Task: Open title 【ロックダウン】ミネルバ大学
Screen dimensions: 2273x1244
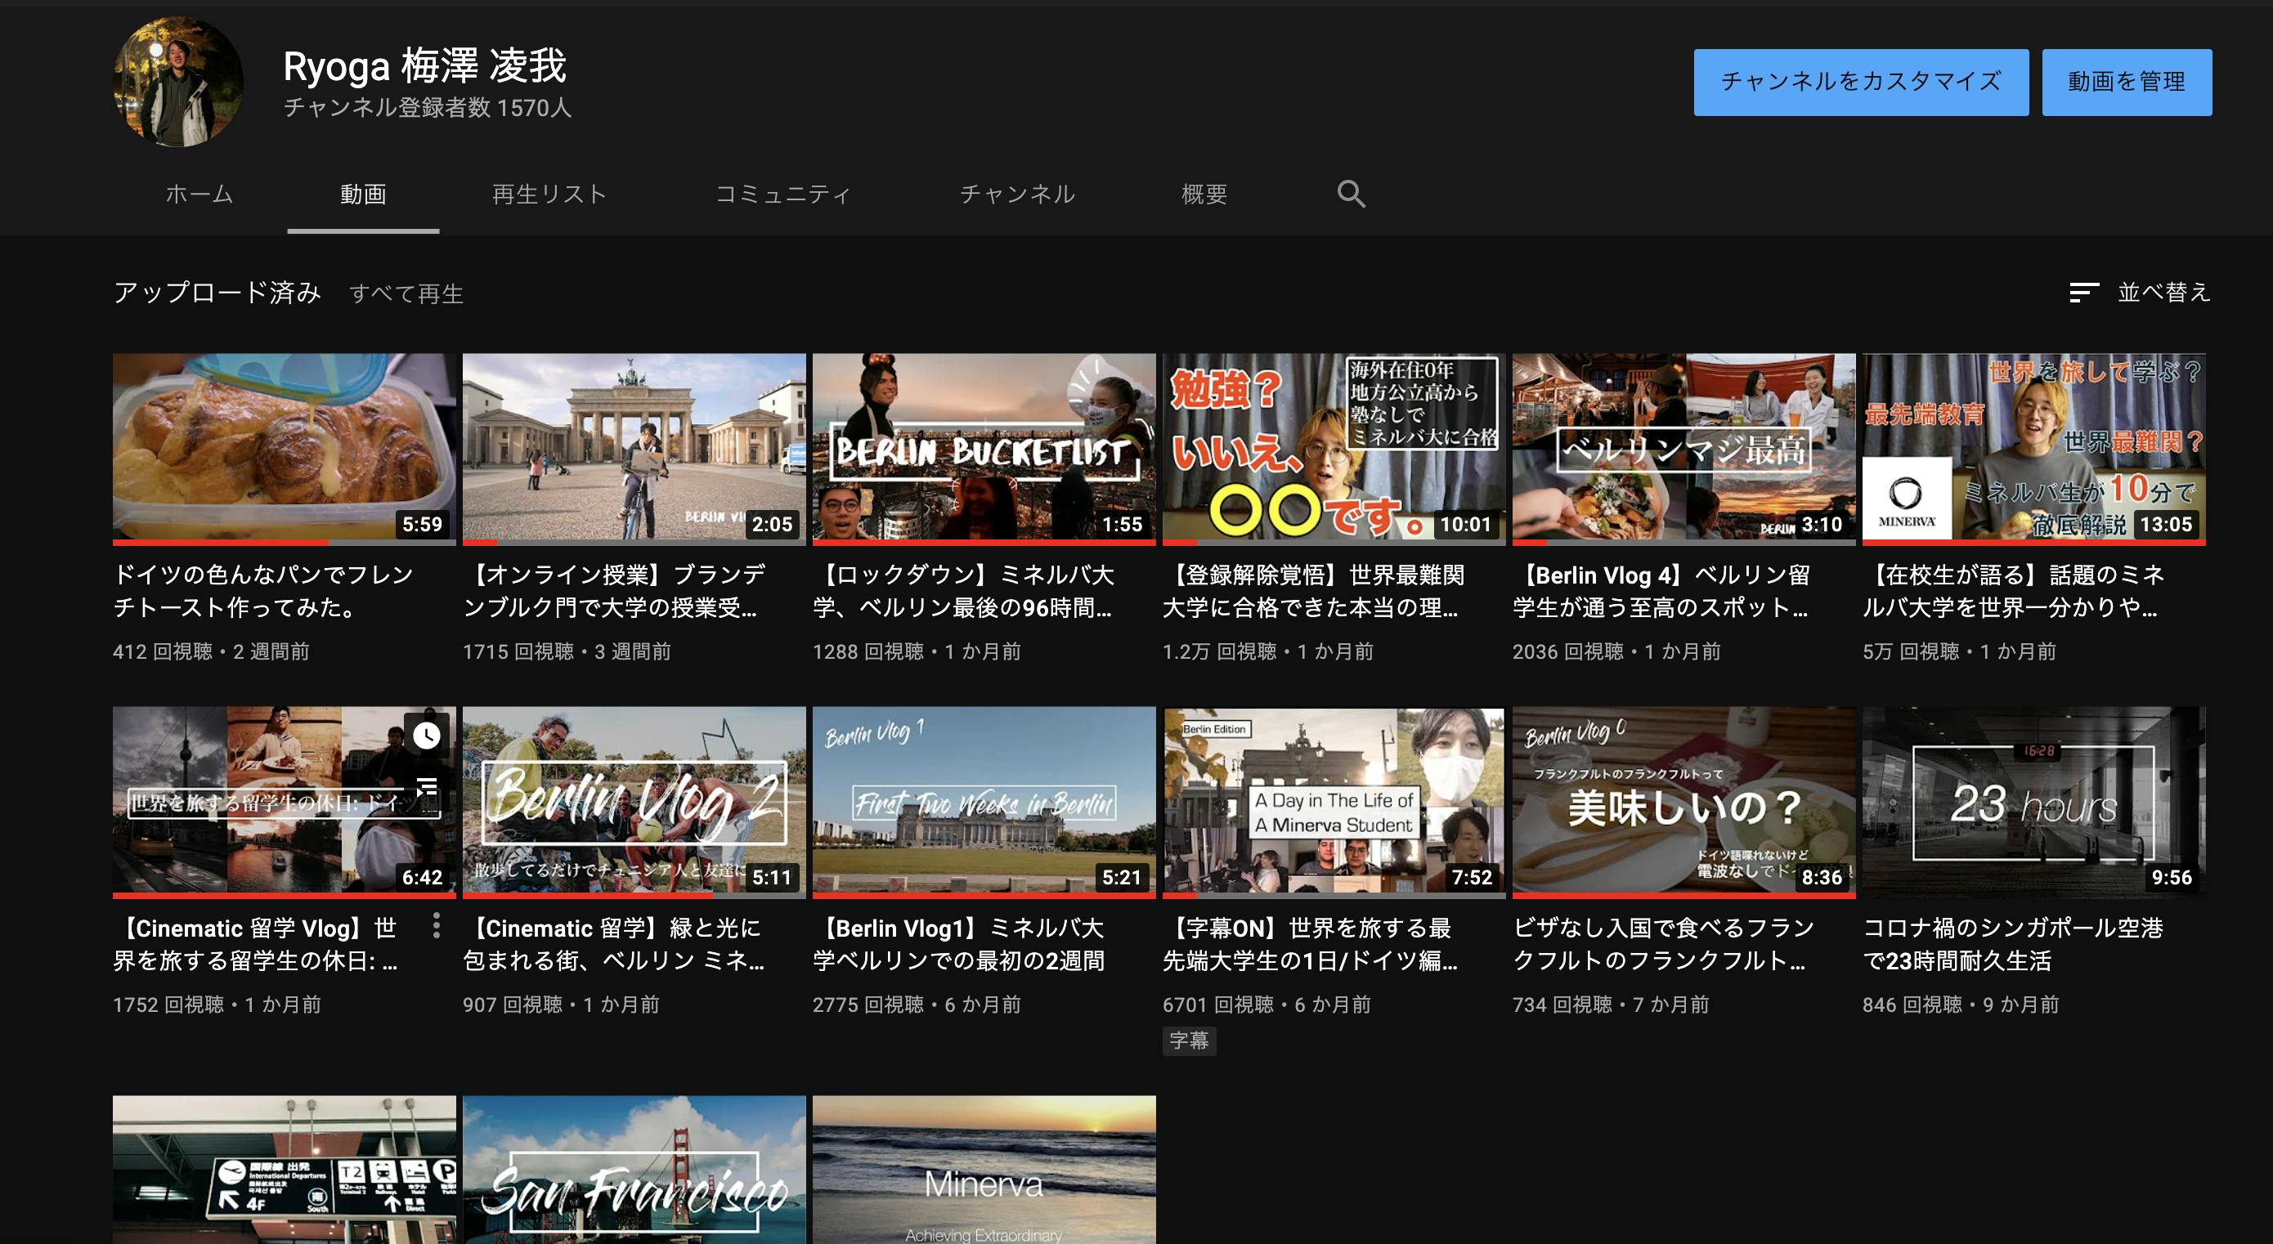Action: click(x=963, y=591)
